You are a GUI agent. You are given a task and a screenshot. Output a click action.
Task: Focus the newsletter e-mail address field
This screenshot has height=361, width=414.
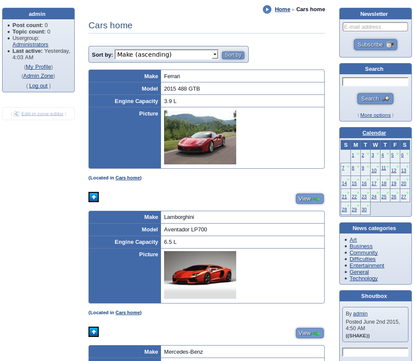(375, 27)
